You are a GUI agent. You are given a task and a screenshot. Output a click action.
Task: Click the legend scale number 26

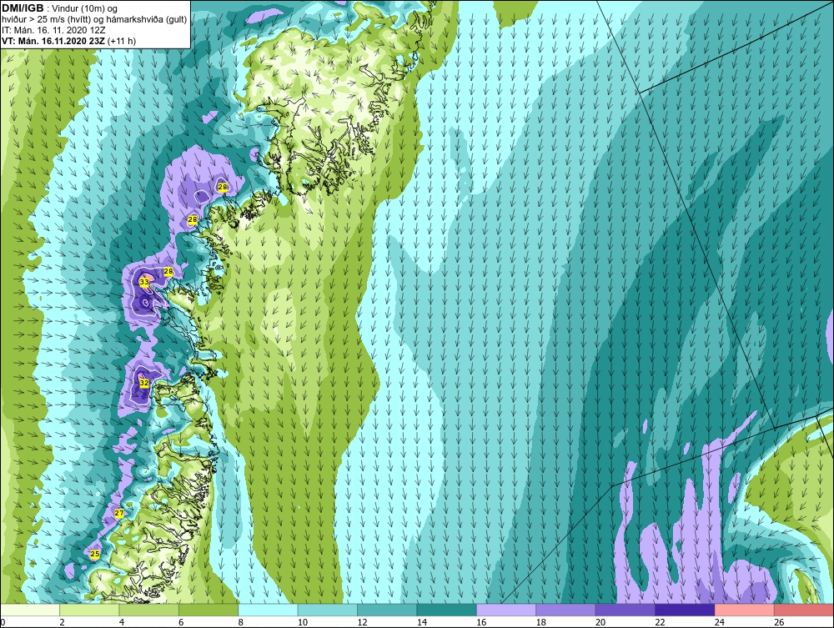(x=779, y=622)
